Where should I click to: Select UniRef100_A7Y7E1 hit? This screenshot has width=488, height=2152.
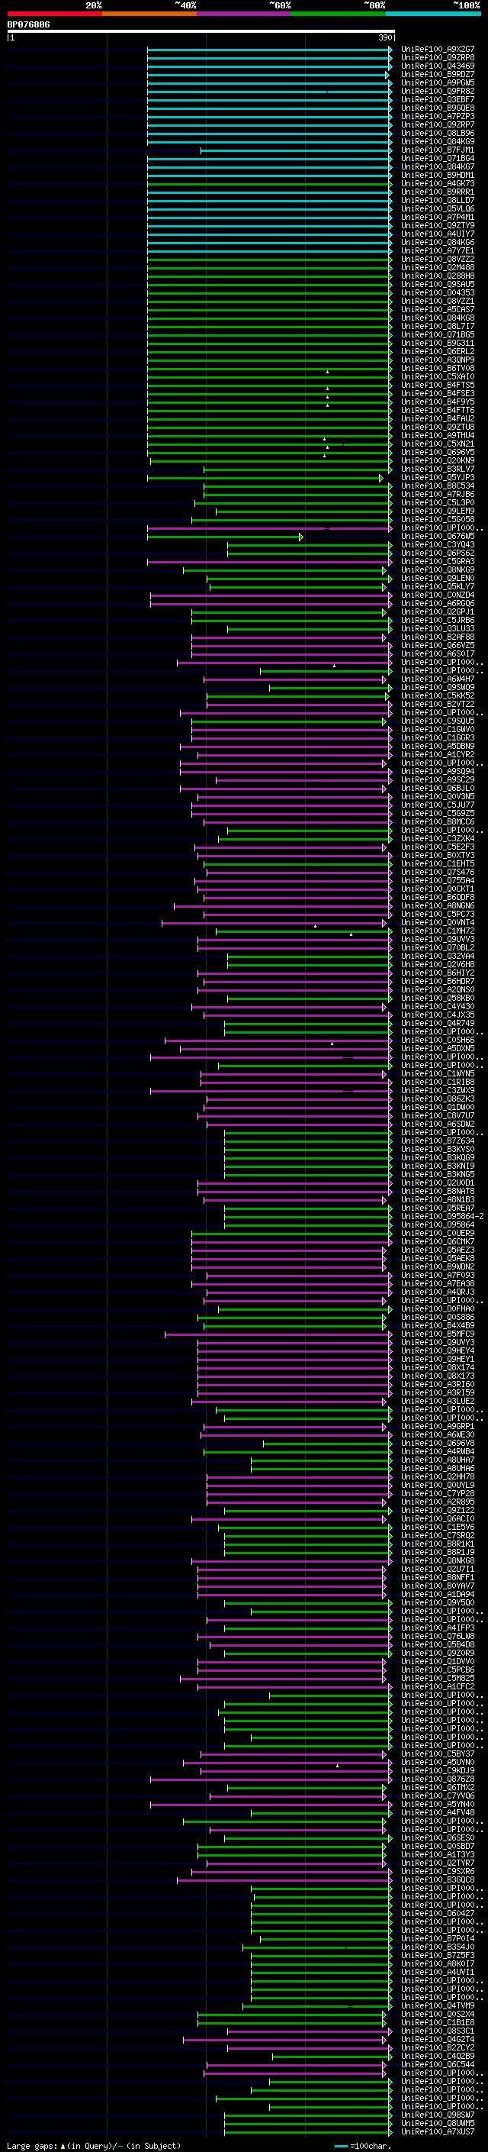438,250
